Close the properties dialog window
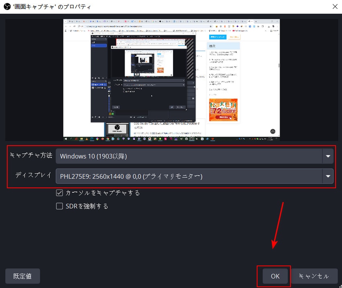The image size is (342, 288). (335, 6)
